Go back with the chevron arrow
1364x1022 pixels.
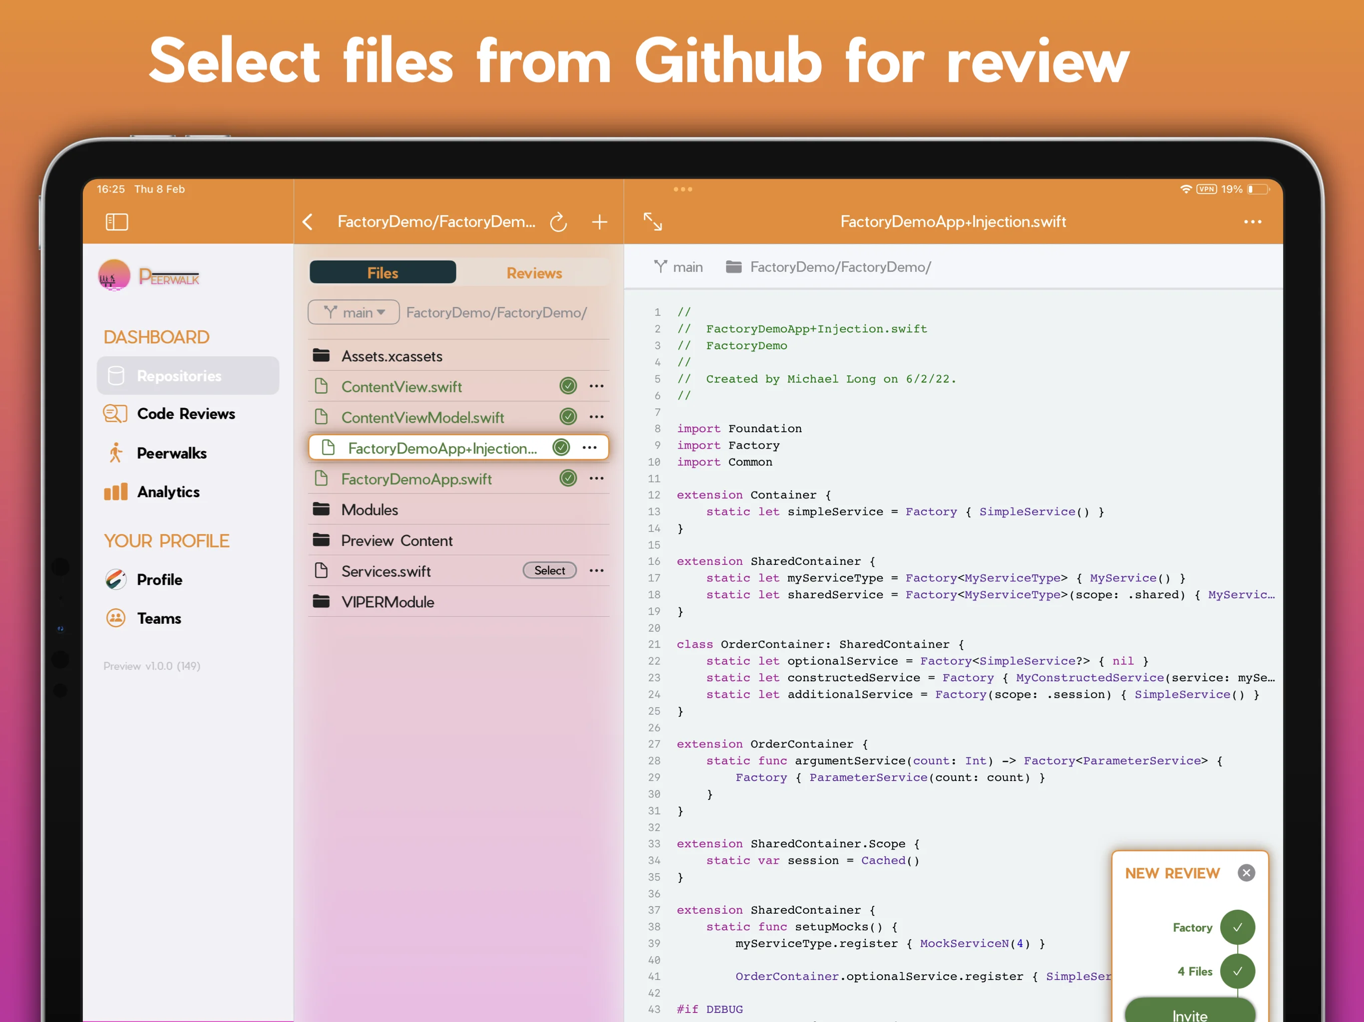pyautogui.click(x=309, y=222)
